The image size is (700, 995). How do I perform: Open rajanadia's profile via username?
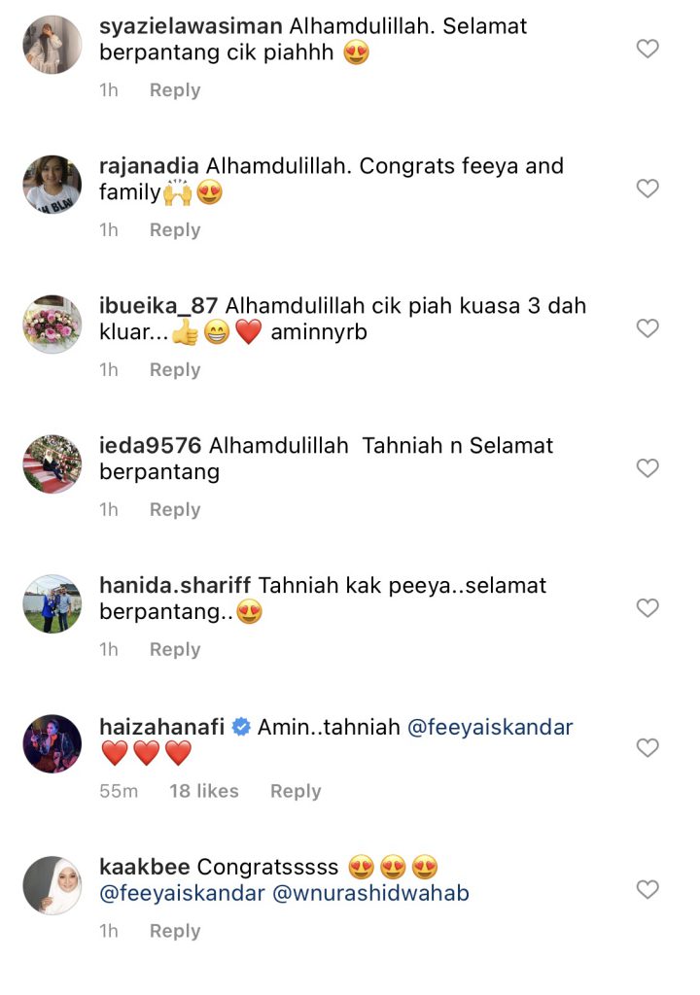(149, 166)
